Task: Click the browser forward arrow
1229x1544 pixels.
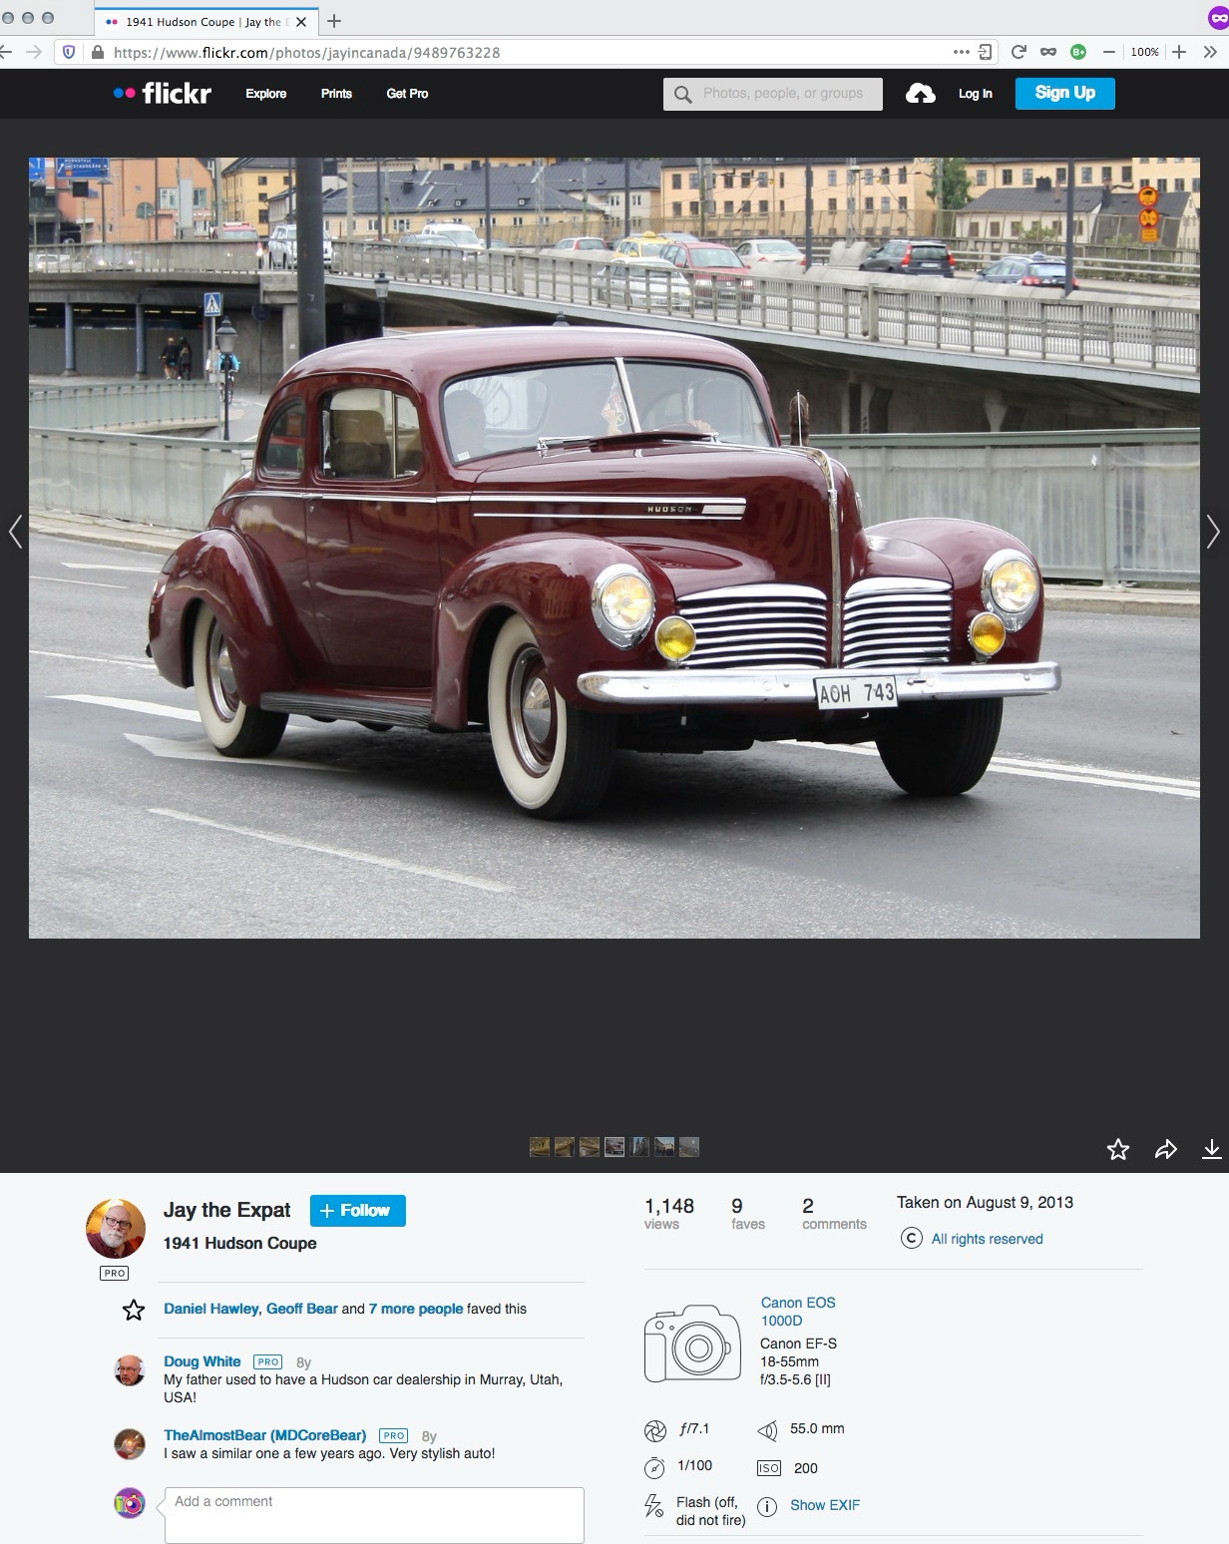Action: tap(33, 52)
